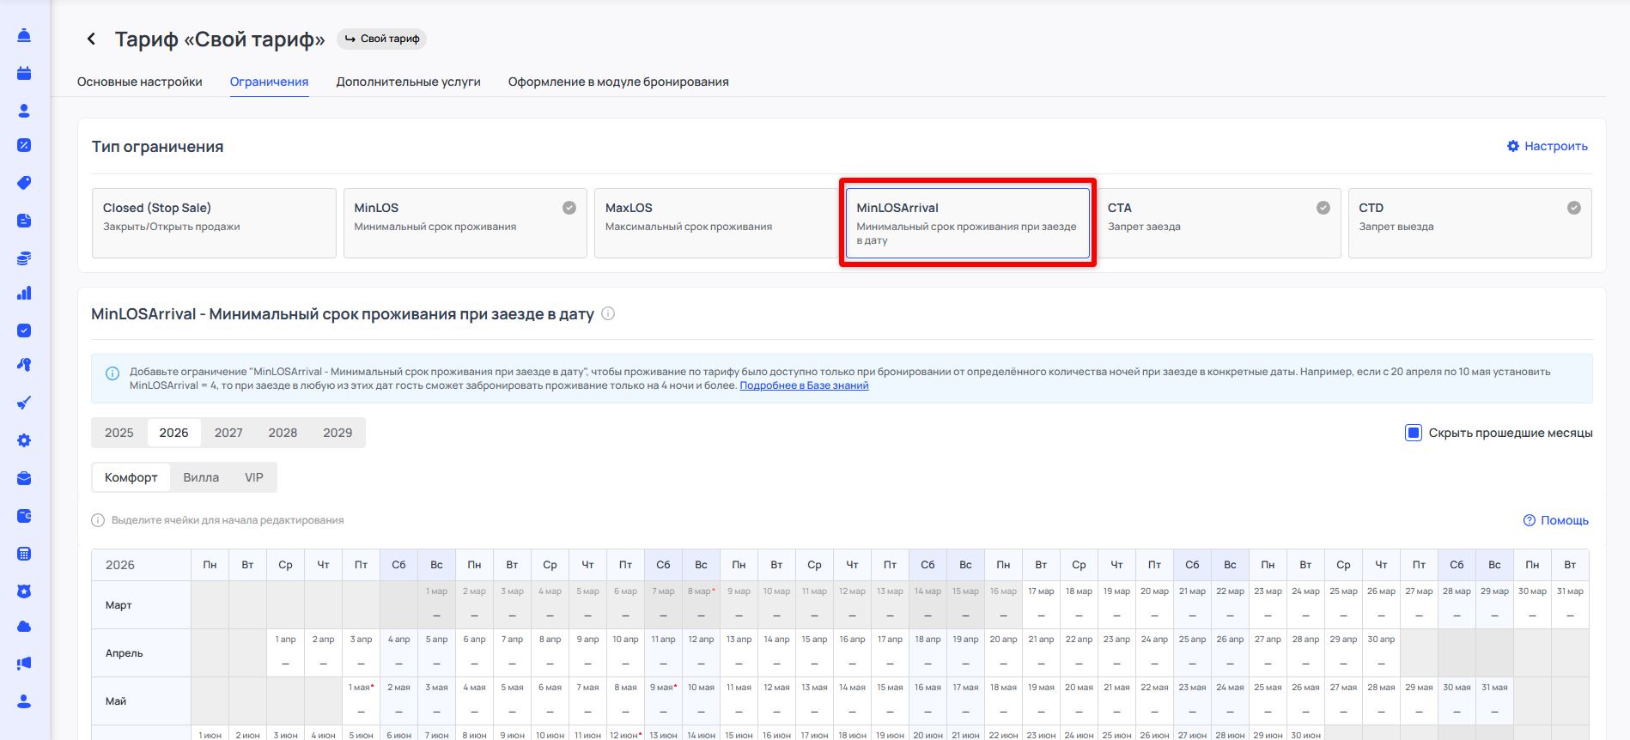Click the bar chart statistics icon
This screenshot has height=740, width=1630.
click(x=24, y=293)
